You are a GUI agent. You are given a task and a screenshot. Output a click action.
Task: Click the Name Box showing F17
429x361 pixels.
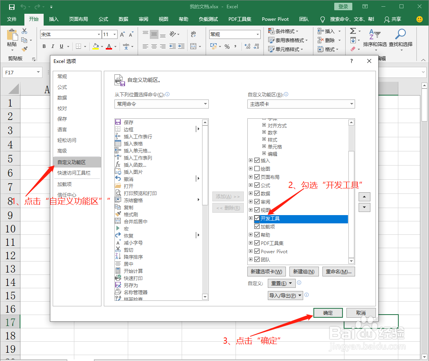tap(22, 72)
